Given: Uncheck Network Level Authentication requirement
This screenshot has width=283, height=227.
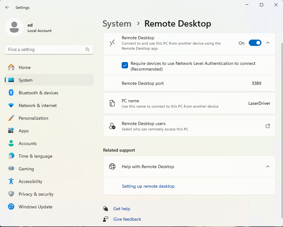Looking at the screenshot, I should coord(125,65).
